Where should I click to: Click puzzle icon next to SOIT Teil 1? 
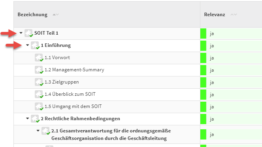(x=28, y=33)
